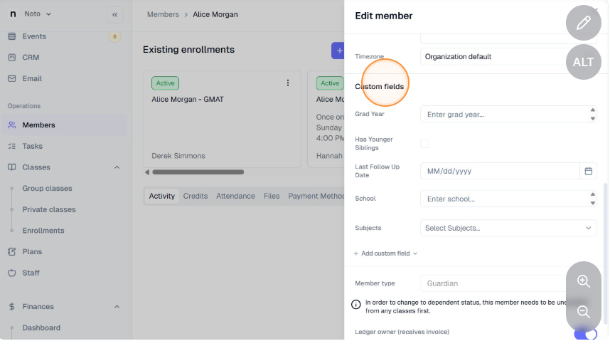Open the Noto workspace dropdown
This screenshot has width=610, height=346.
click(38, 14)
